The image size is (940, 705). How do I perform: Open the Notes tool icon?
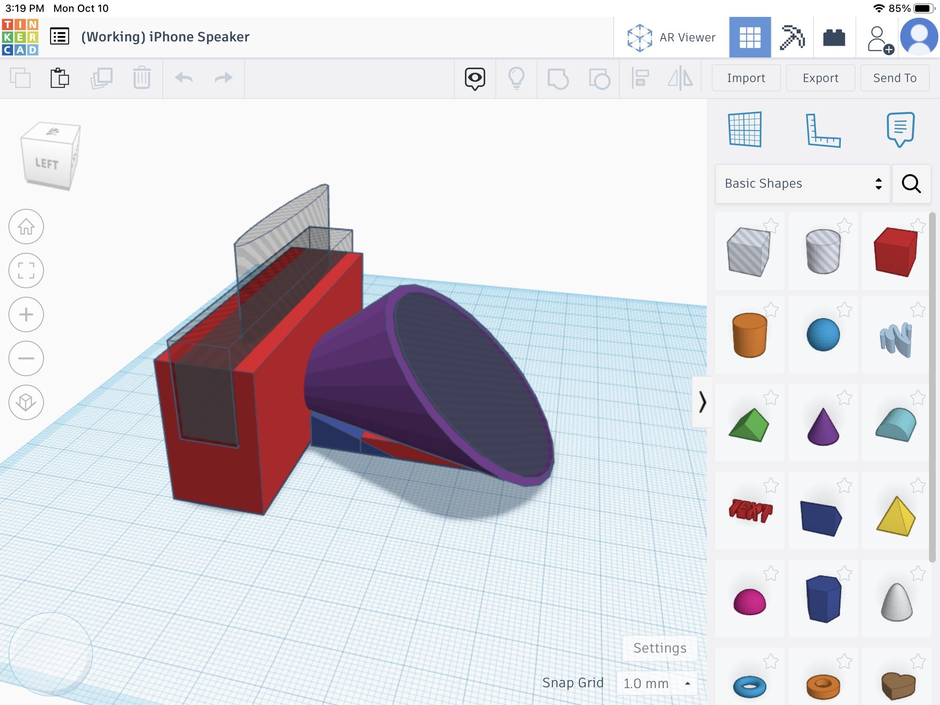click(900, 129)
